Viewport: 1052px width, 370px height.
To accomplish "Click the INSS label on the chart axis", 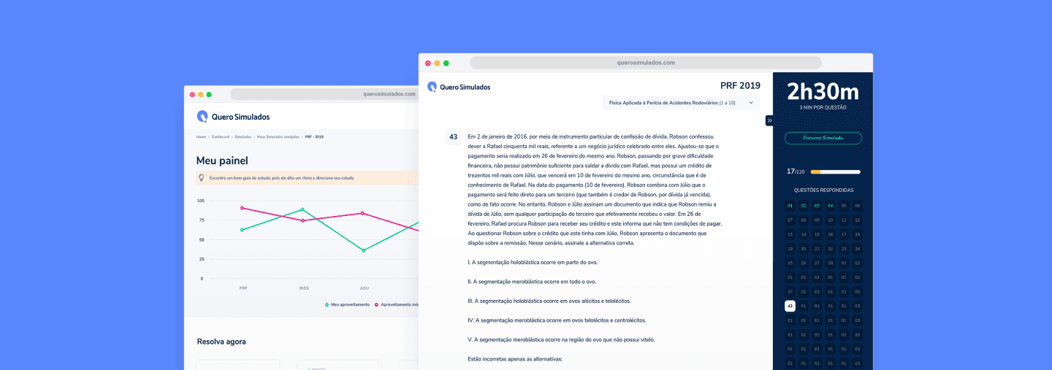I will point(304,288).
